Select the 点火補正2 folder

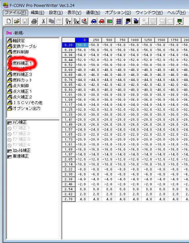(20, 97)
